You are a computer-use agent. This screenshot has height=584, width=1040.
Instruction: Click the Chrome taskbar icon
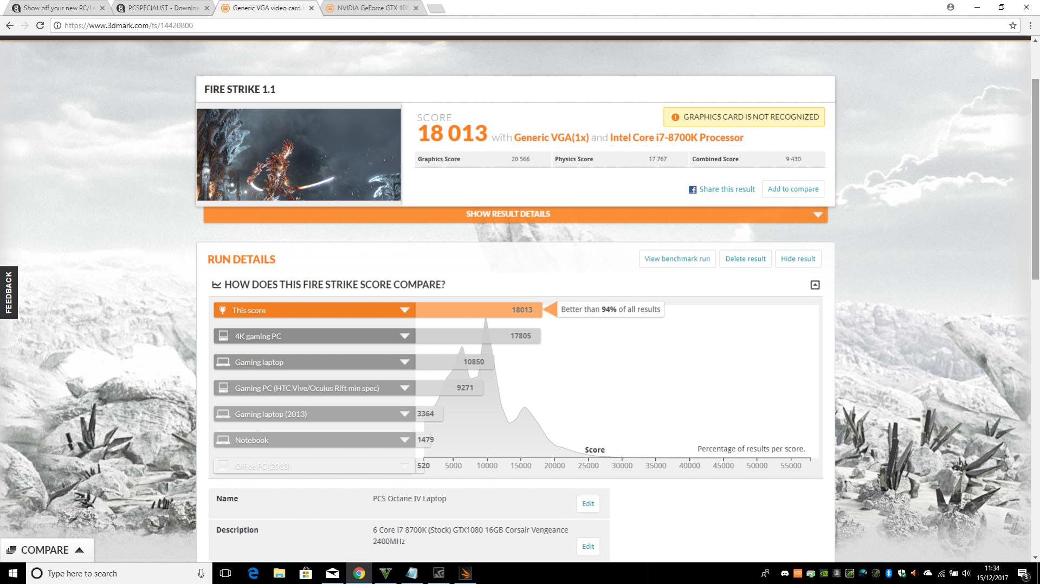[x=359, y=573]
